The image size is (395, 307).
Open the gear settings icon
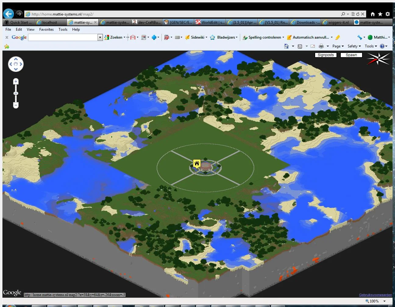click(388, 14)
